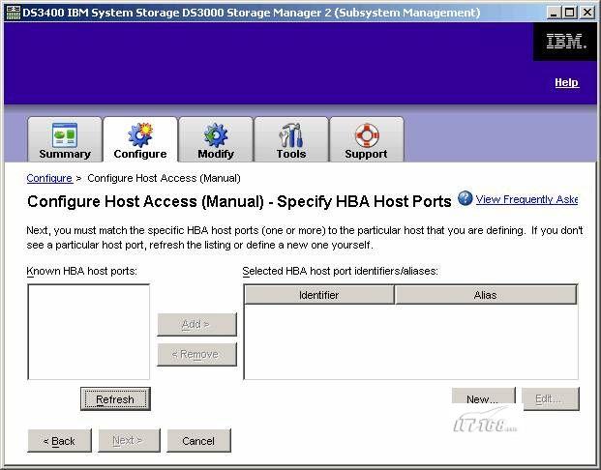
Task: Click the Add > button
Action: 196,324
